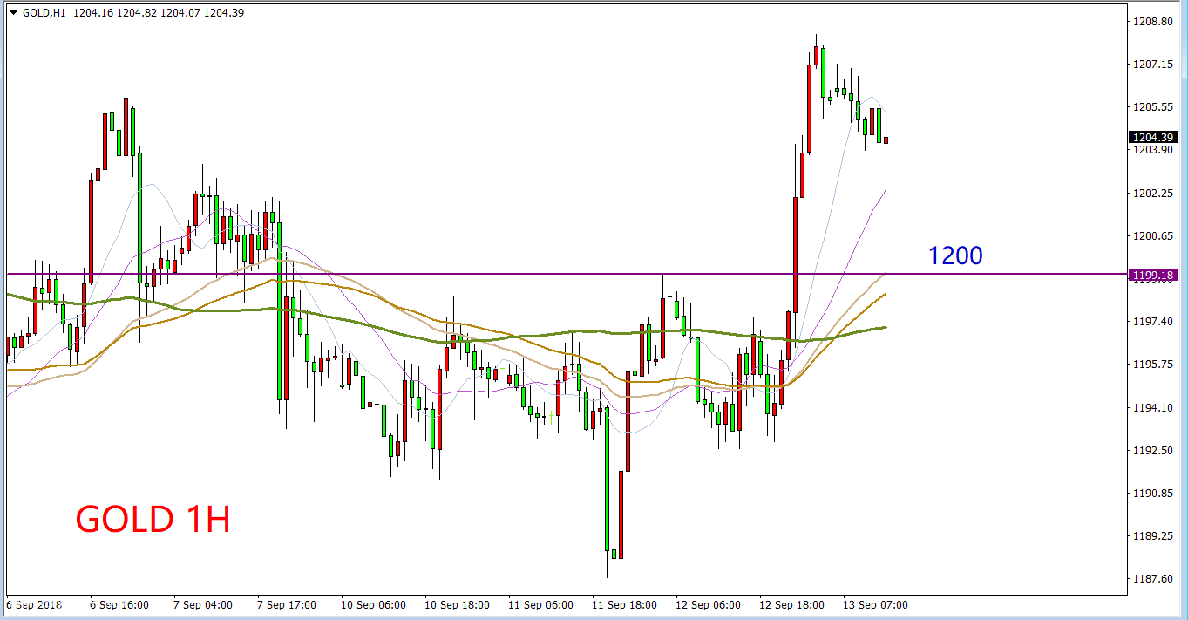Click price scale value 1197.40

tap(1153, 322)
